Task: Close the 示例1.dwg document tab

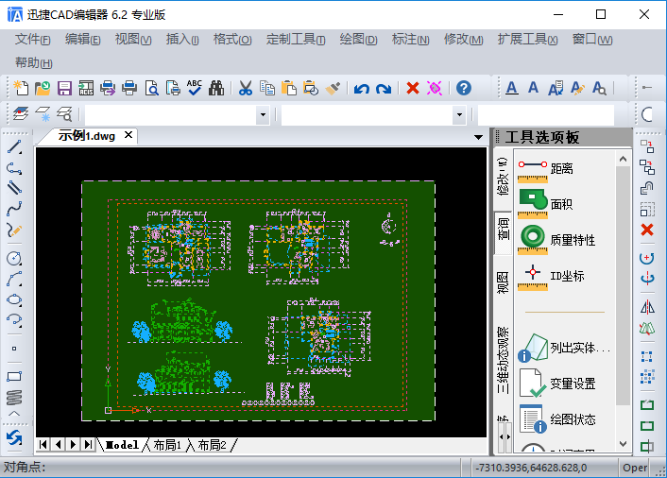Action: (x=128, y=135)
